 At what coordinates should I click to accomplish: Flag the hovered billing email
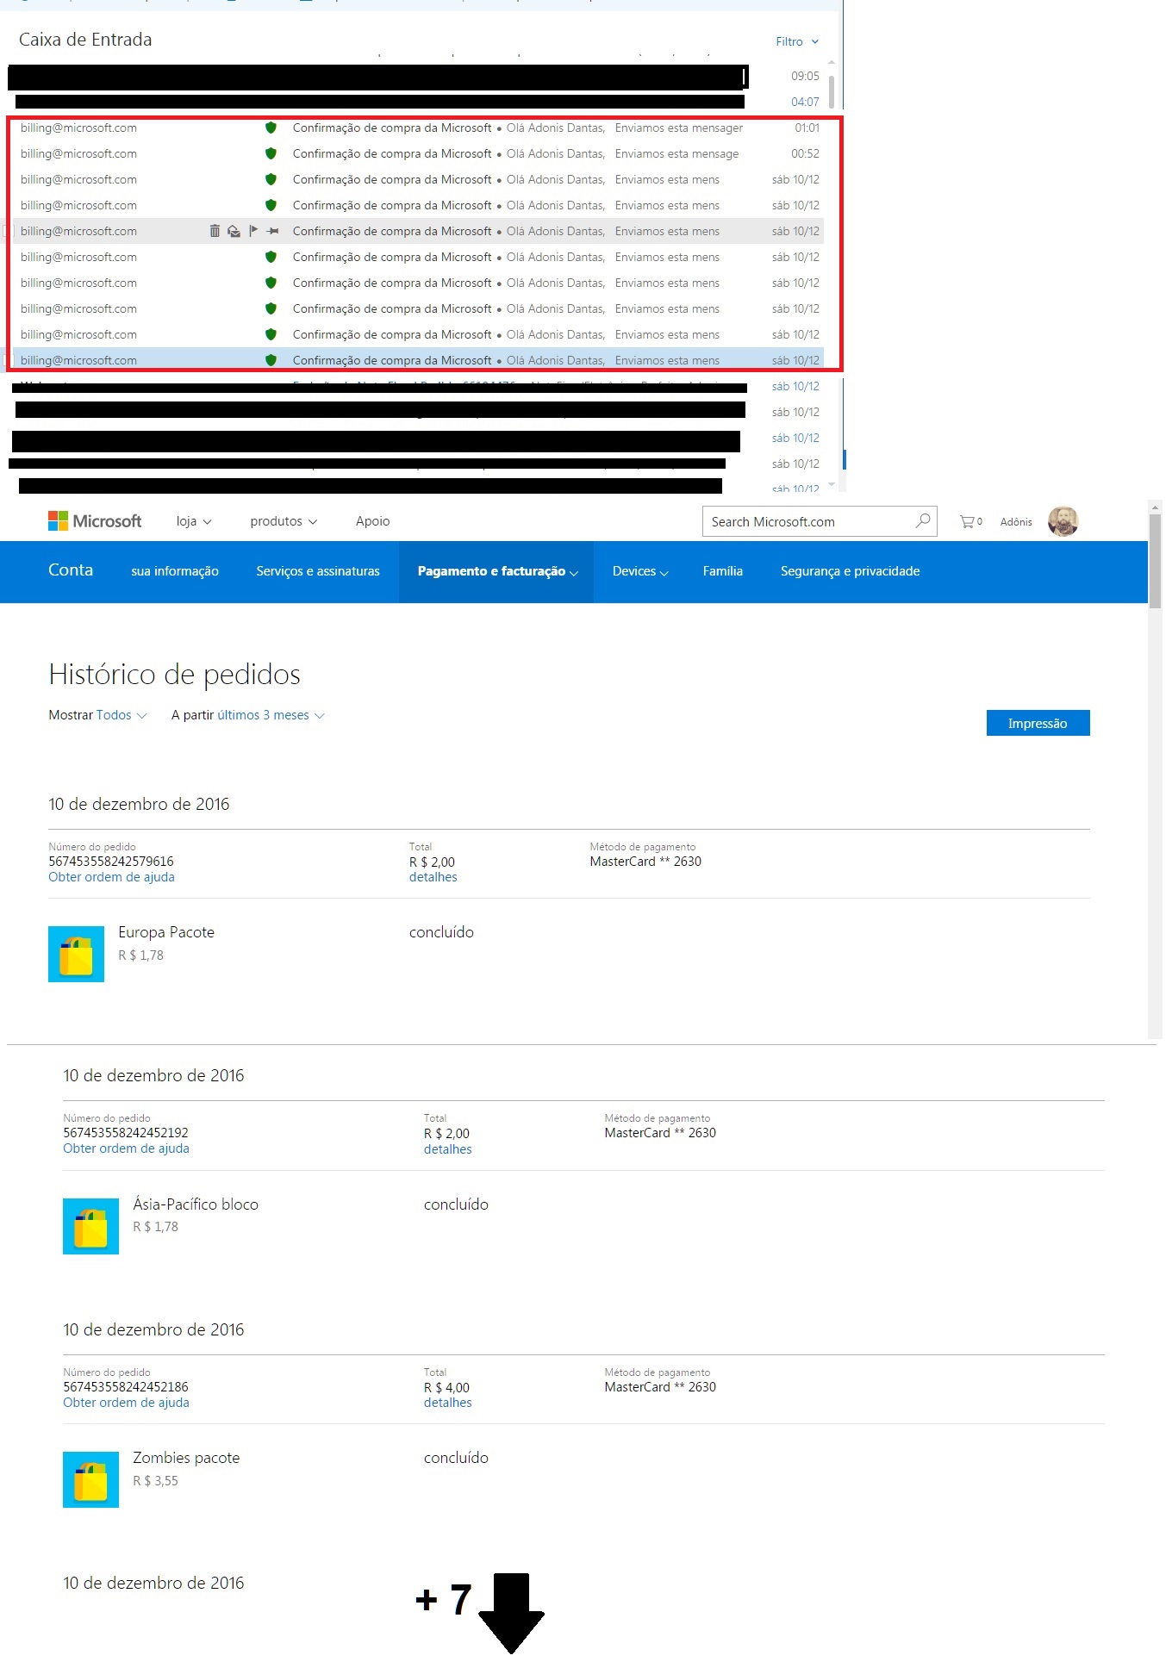253,231
